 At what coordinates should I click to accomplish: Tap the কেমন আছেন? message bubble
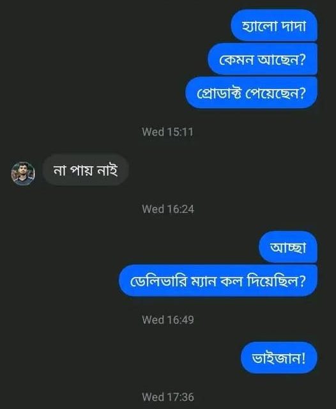point(263,59)
